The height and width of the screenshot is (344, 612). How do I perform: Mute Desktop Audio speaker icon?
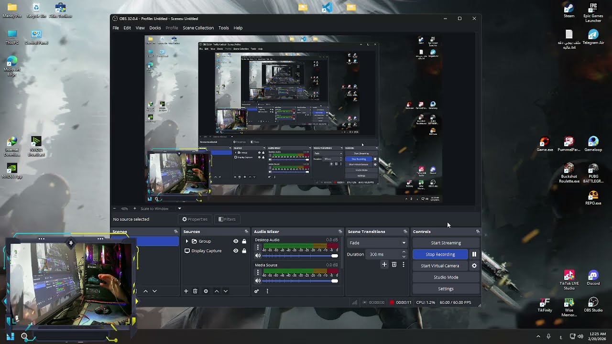258,256
